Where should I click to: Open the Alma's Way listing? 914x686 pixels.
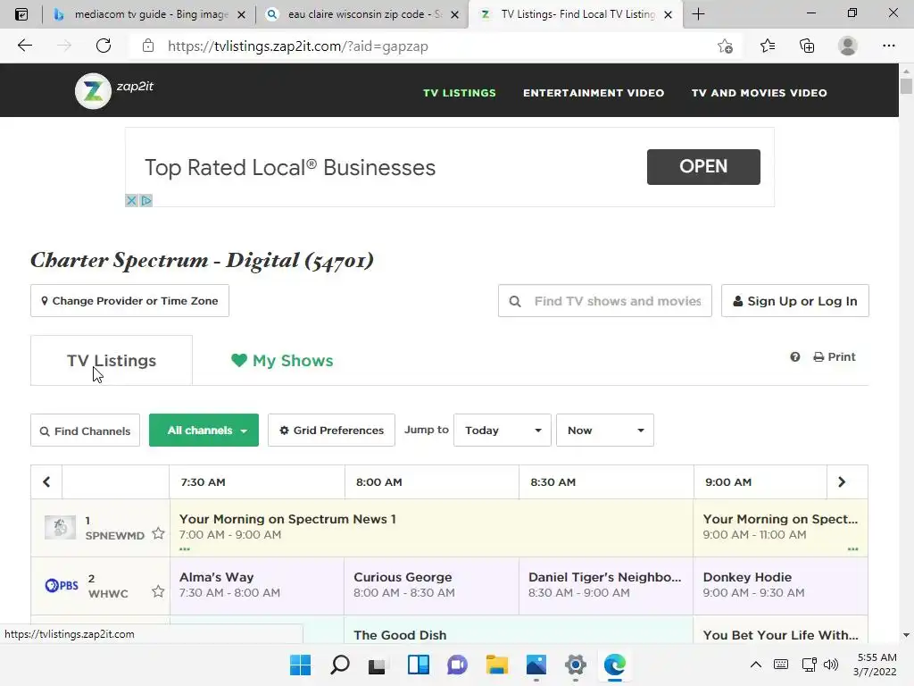click(257, 586)
